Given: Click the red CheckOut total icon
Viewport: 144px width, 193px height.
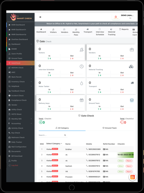Looking at the screenshot, I should tap(121, 122).
